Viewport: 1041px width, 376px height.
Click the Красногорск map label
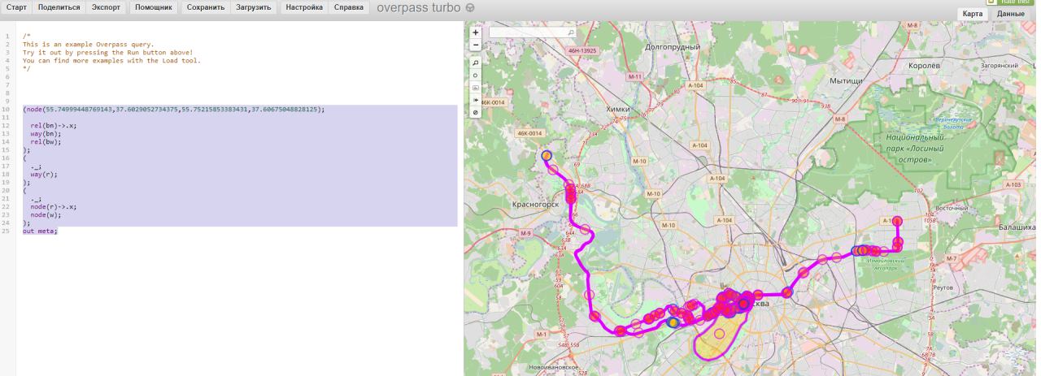pyautogui.click(x=535, y=205)
